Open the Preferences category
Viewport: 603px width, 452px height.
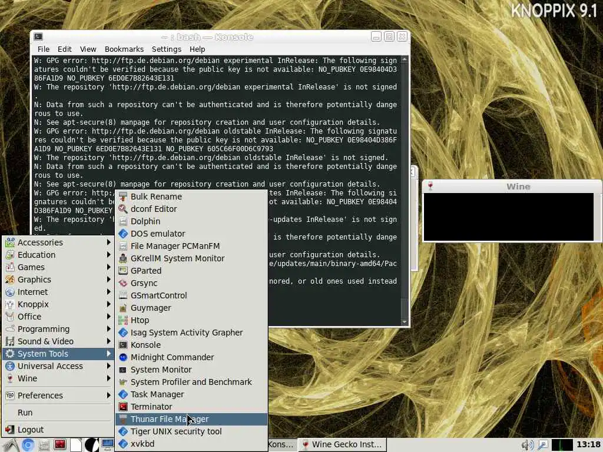[58, 395]
